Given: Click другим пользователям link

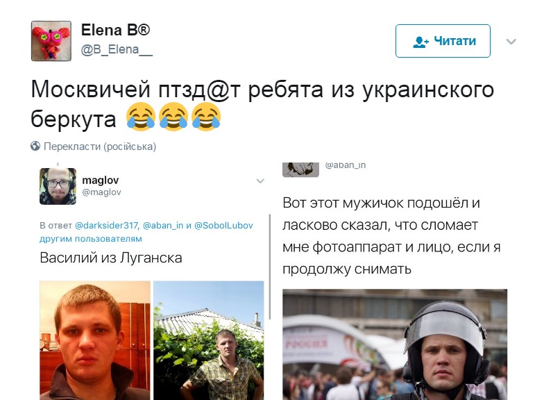Looking at the screenshot, I should 91,239.
